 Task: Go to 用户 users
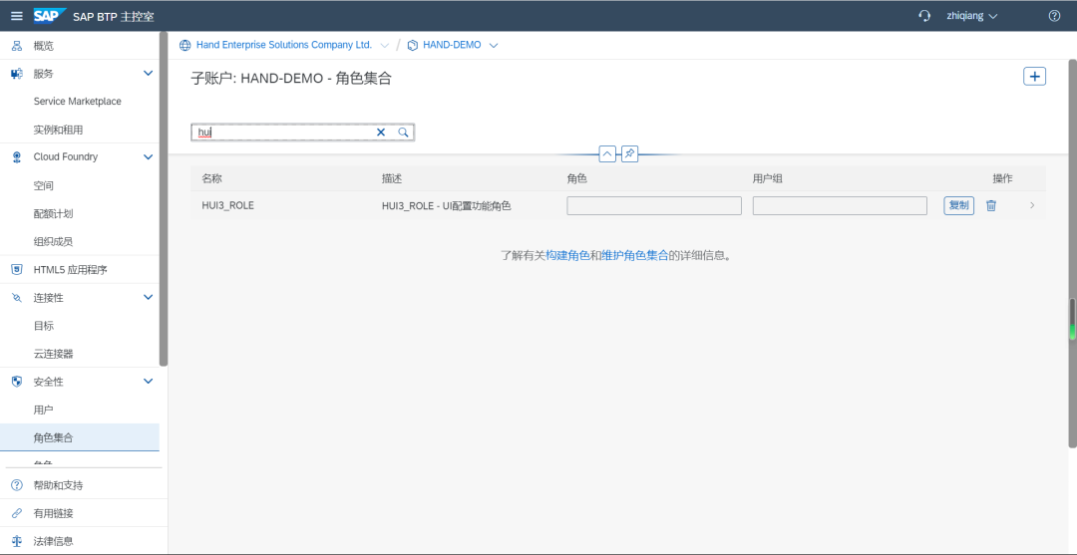click(x=43, y=410)
